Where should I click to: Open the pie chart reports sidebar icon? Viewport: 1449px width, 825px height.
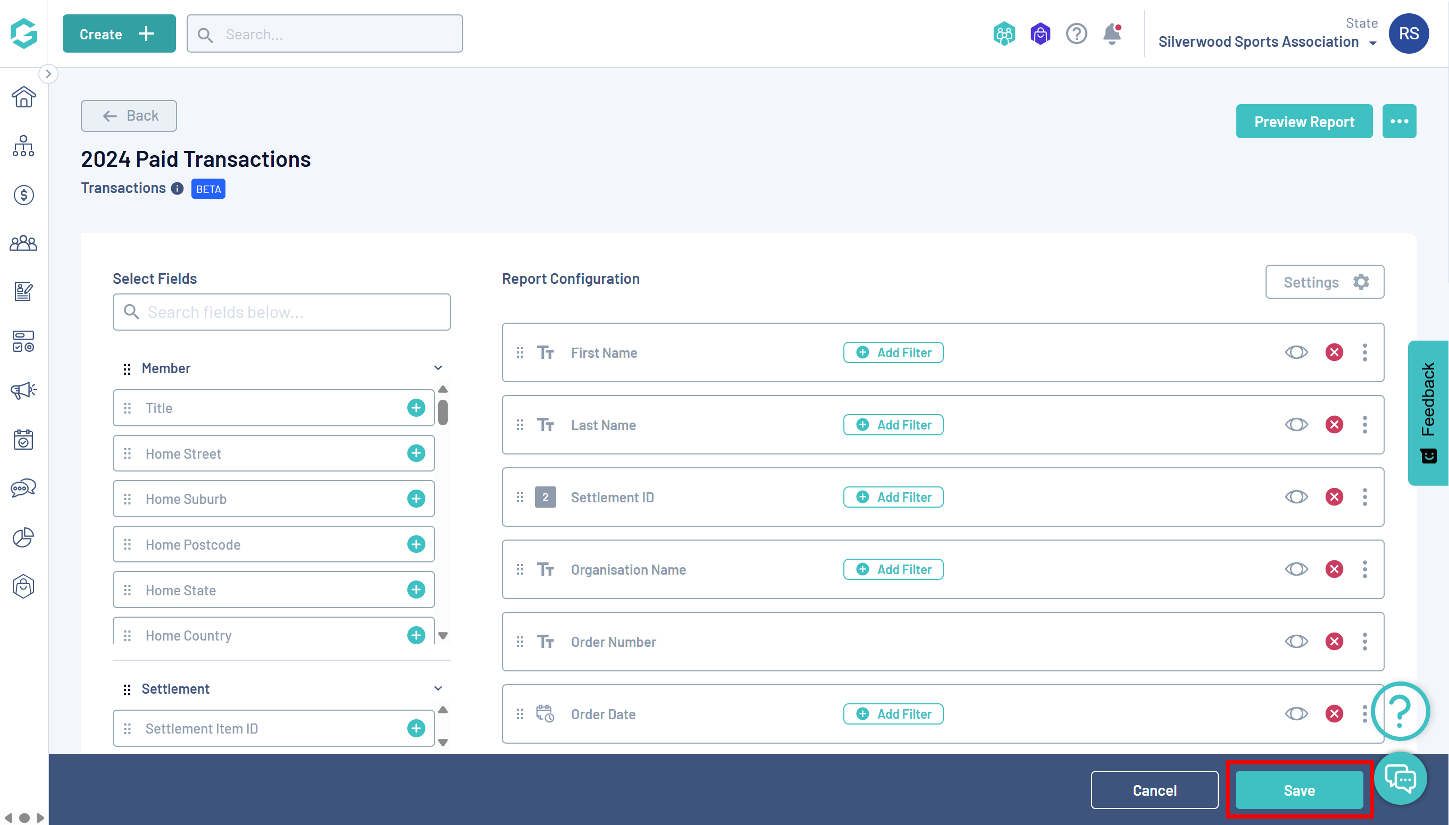(x=23, y=537)
